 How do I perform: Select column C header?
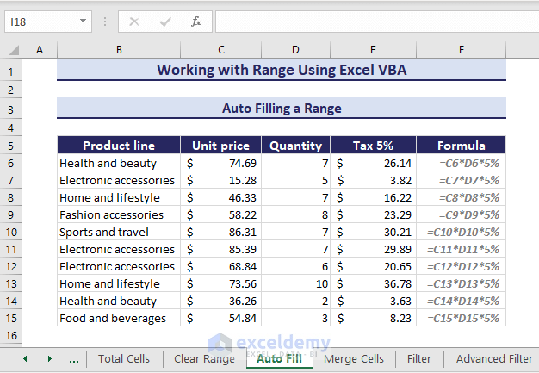click(x=220, y=51)
